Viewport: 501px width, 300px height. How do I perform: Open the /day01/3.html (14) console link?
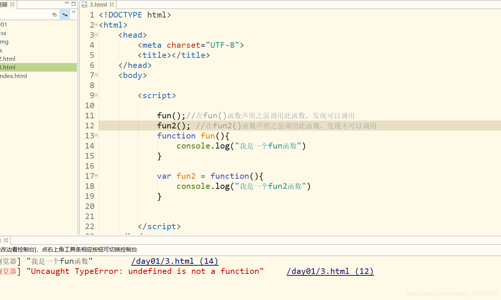175,261
